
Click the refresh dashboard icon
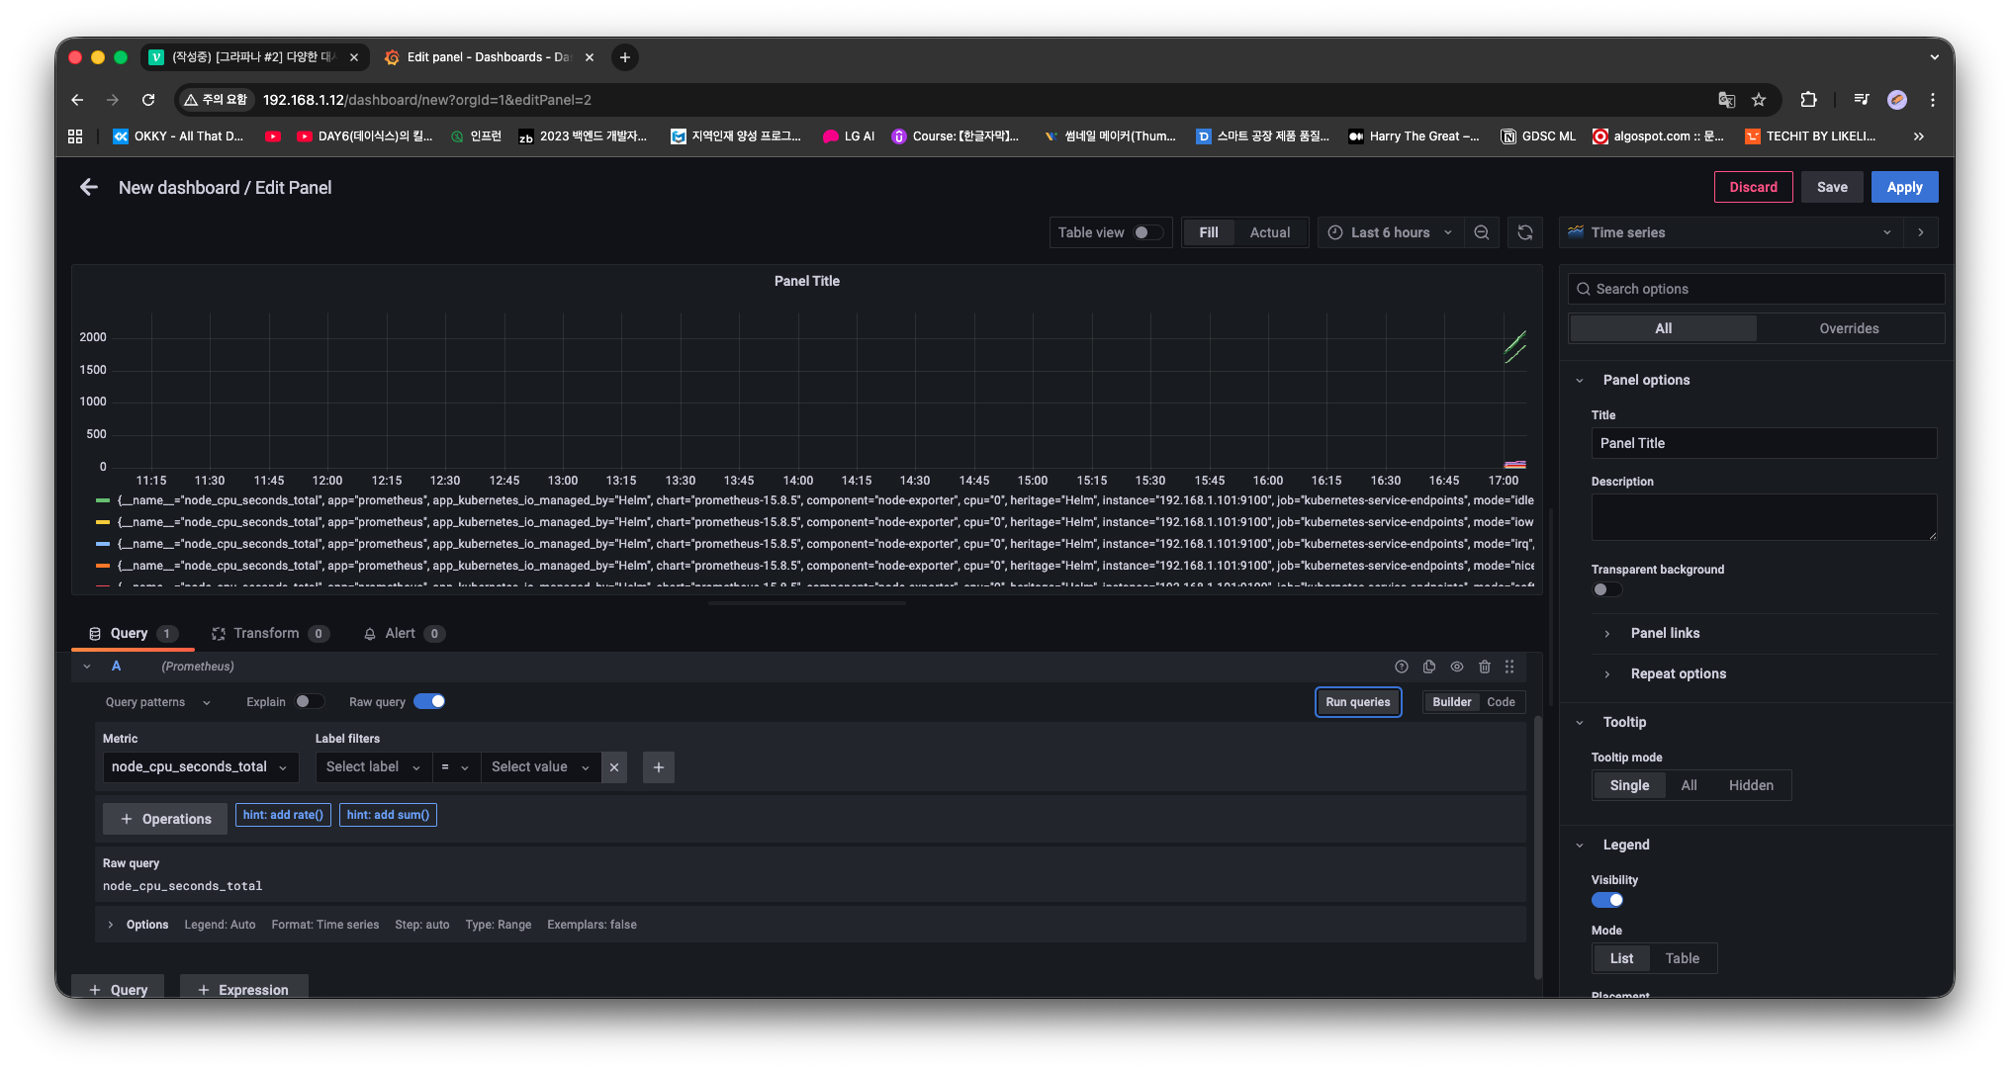click(x=1524, y=232)
